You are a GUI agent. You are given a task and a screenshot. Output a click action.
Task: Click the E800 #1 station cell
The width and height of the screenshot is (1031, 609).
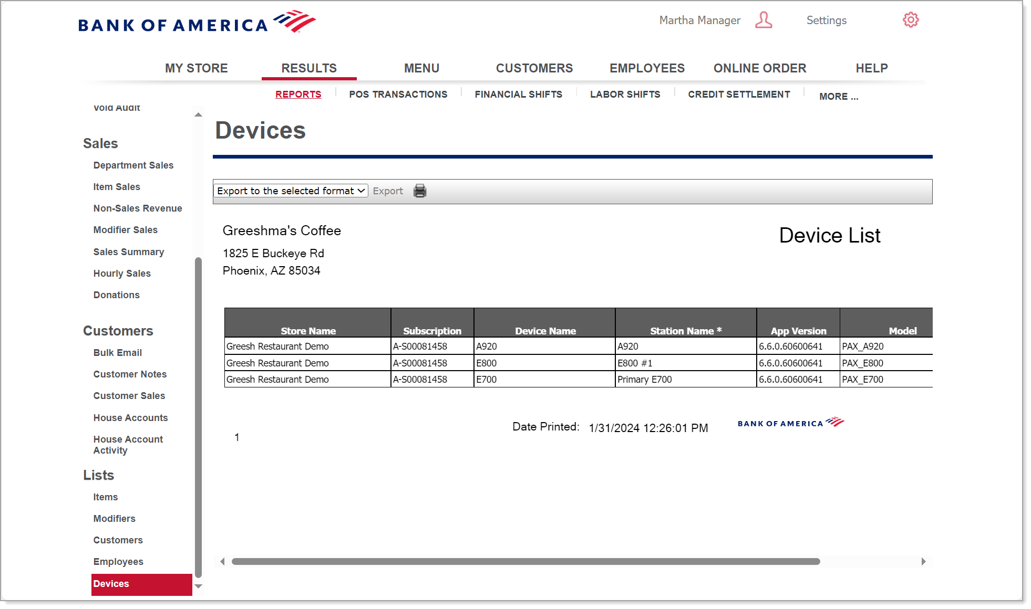pyautogui.click(x=686, y=363)
